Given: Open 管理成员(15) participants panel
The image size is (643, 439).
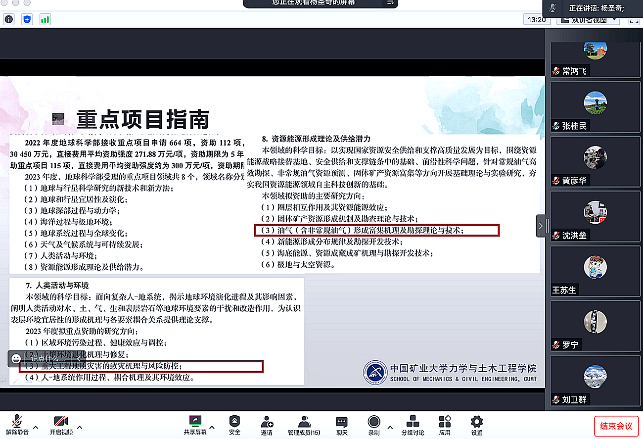Looking at the screenshot, I should (x=304, y=422).
